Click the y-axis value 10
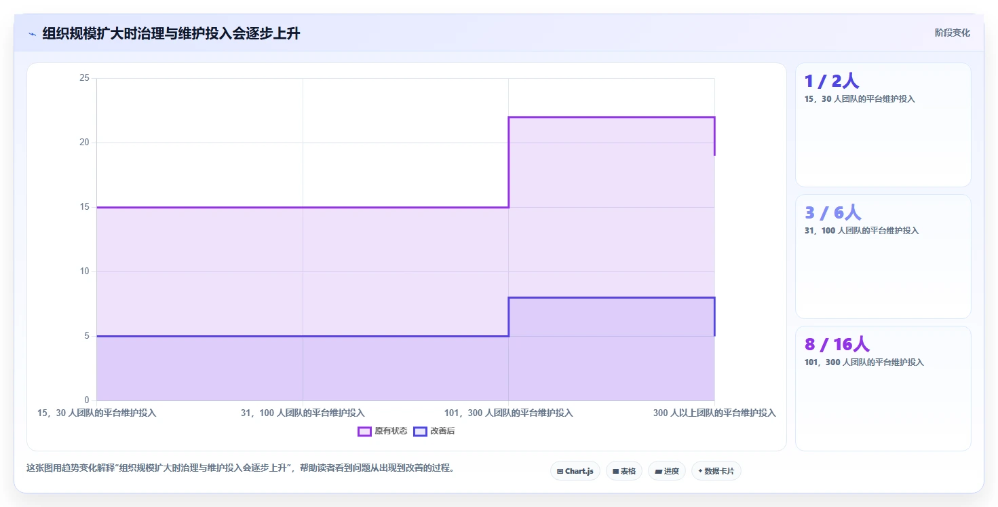Screen dimensions: 998x507 click(x=85, y=271)
